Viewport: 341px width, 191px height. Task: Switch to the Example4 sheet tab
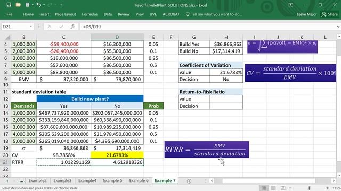click(x=87, y=180)
